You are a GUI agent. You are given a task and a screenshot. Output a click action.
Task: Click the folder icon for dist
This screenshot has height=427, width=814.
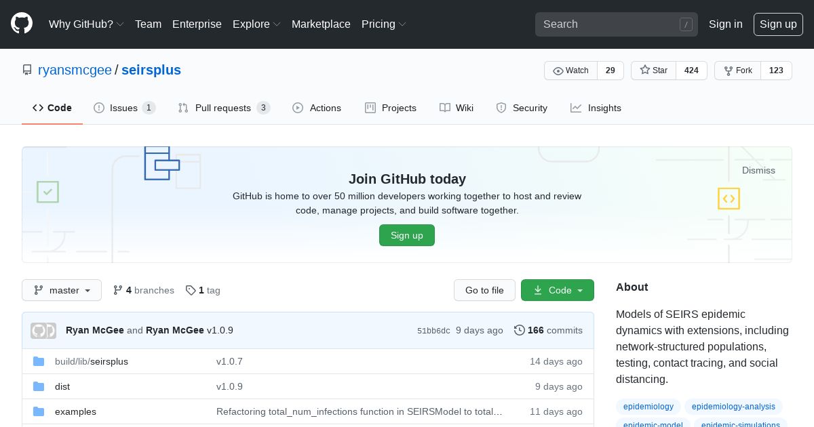39,386
